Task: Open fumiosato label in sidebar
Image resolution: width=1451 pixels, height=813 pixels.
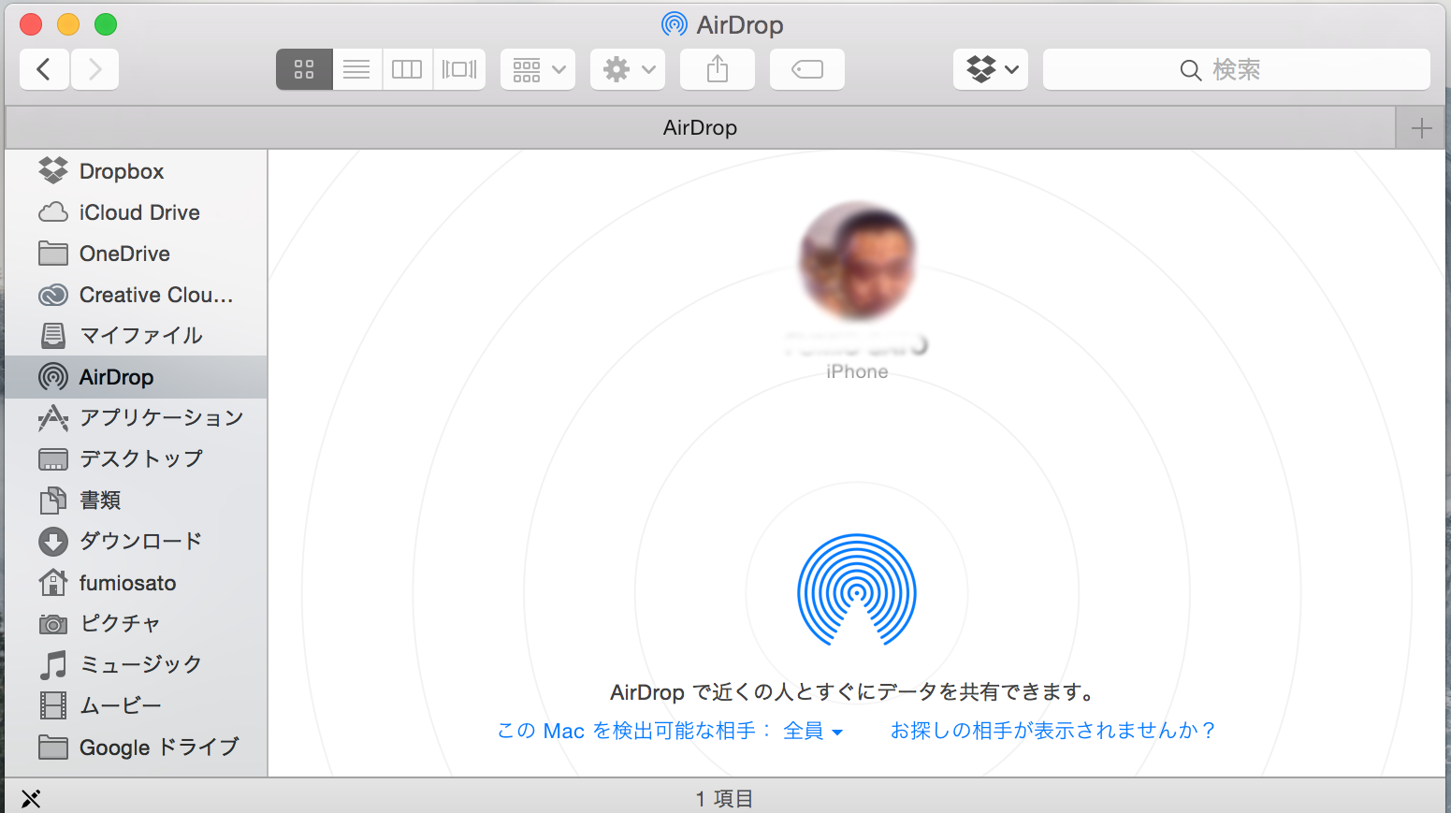Action: point(127,583)
